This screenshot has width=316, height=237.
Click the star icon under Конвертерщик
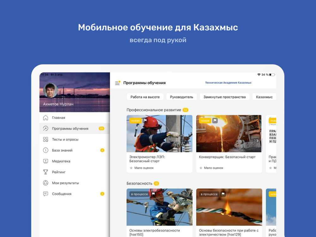[x=201, y=168]
